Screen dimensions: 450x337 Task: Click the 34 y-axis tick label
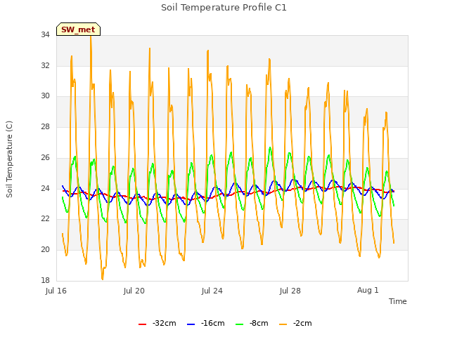45,34
